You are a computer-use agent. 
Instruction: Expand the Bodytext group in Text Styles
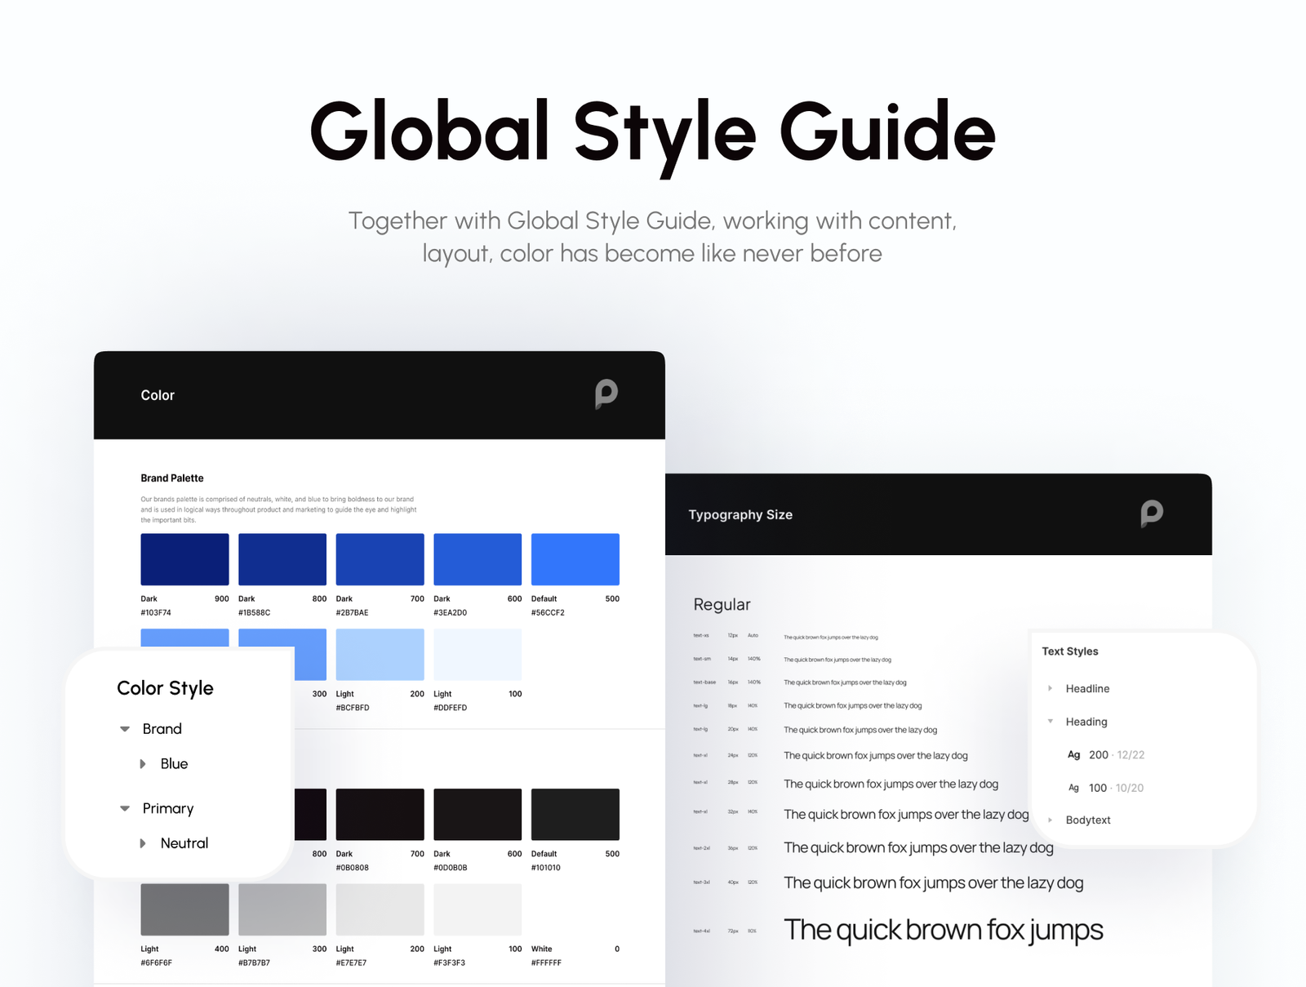click(x=1050, y=820)
